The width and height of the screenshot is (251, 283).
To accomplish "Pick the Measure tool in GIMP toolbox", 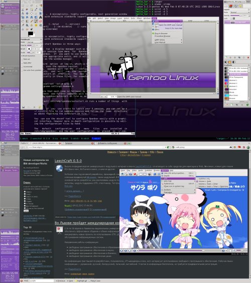I will pyautogui.click(x=23, y=13).
